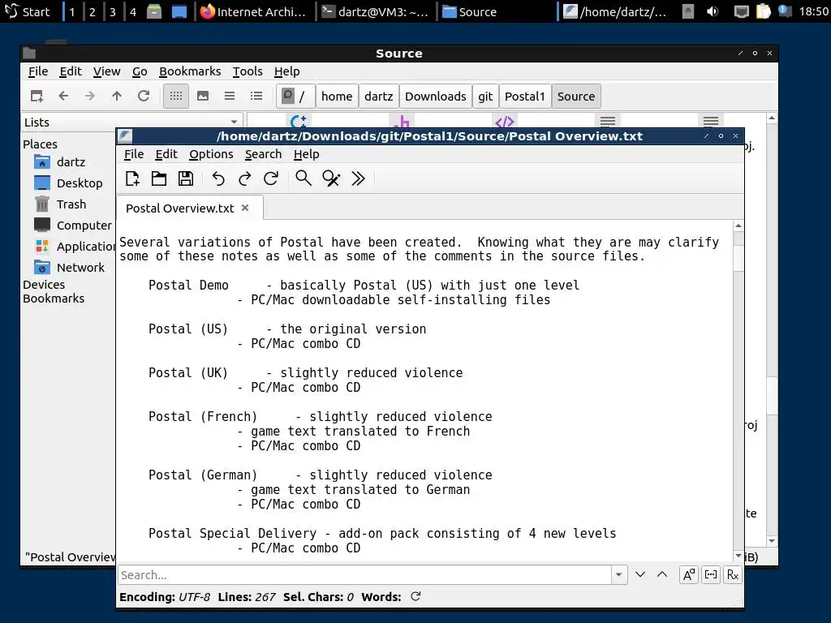Switch to Internet Archive Firefox window
The width and height of the screenshot is (831, 623).
click(254, 11)
